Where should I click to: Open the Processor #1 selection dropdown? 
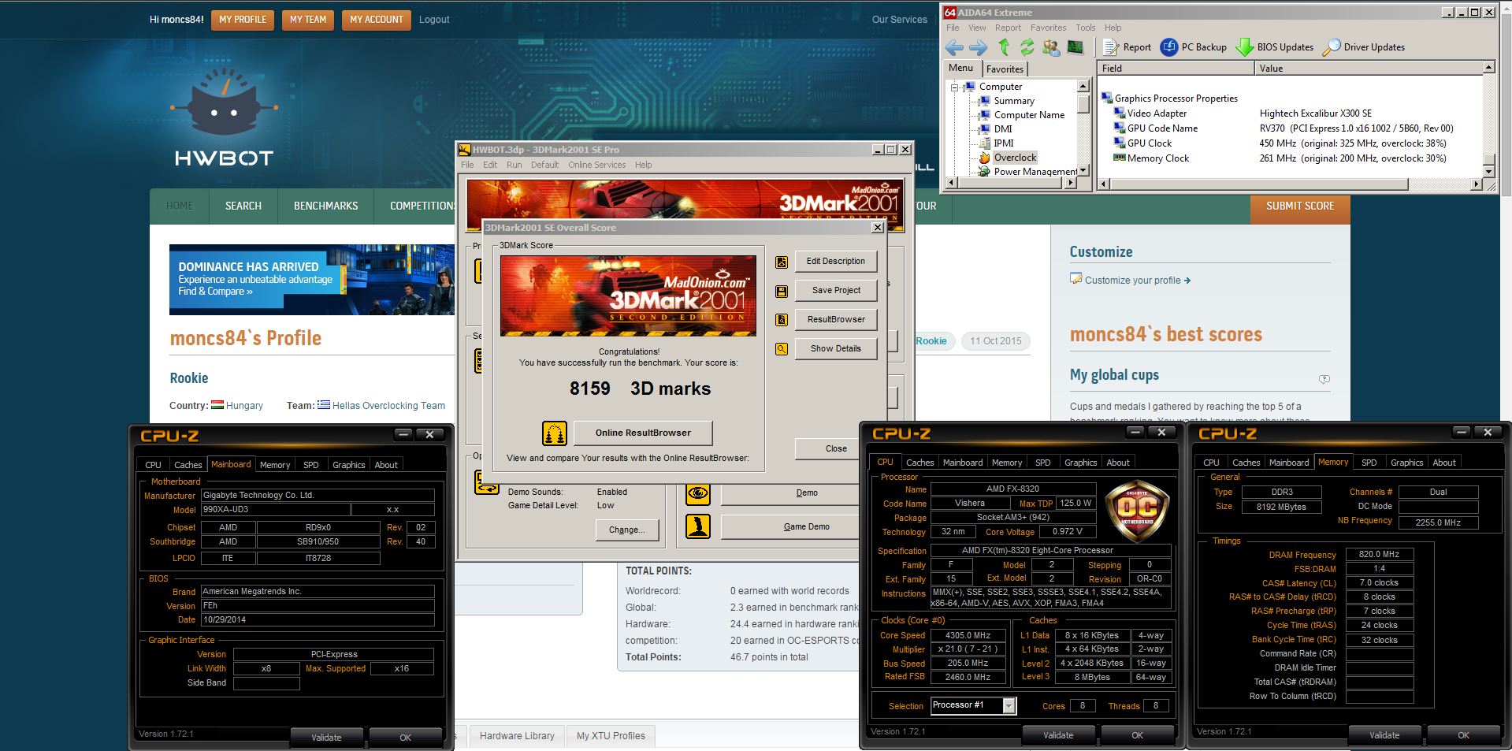coord(1009,706)
